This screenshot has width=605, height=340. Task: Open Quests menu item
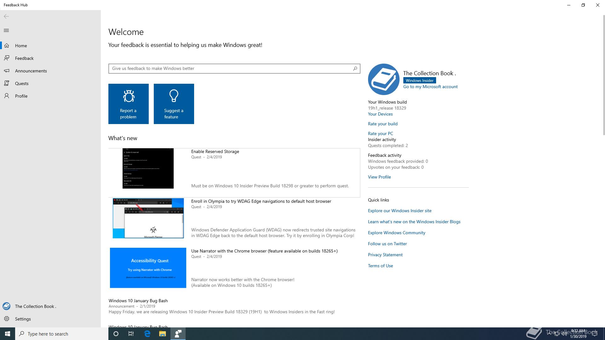pos(50,83)
